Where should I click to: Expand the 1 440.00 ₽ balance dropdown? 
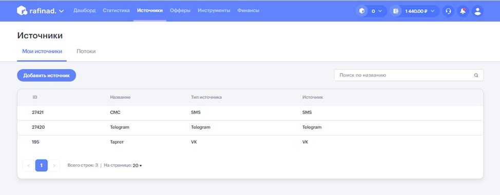click(433, 11)
